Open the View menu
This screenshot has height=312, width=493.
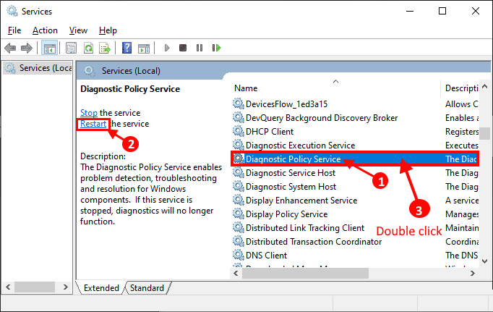[x=78, y=30]
